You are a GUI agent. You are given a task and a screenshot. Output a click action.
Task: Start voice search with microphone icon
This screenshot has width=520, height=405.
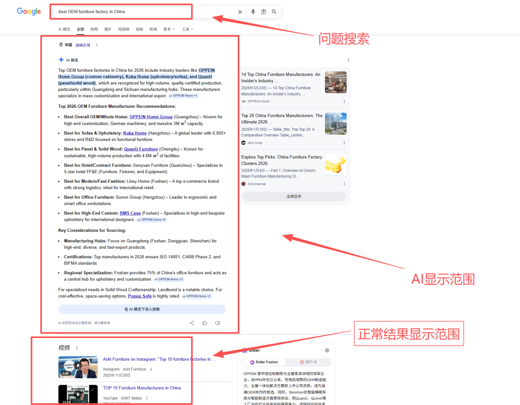click(253, 12)
